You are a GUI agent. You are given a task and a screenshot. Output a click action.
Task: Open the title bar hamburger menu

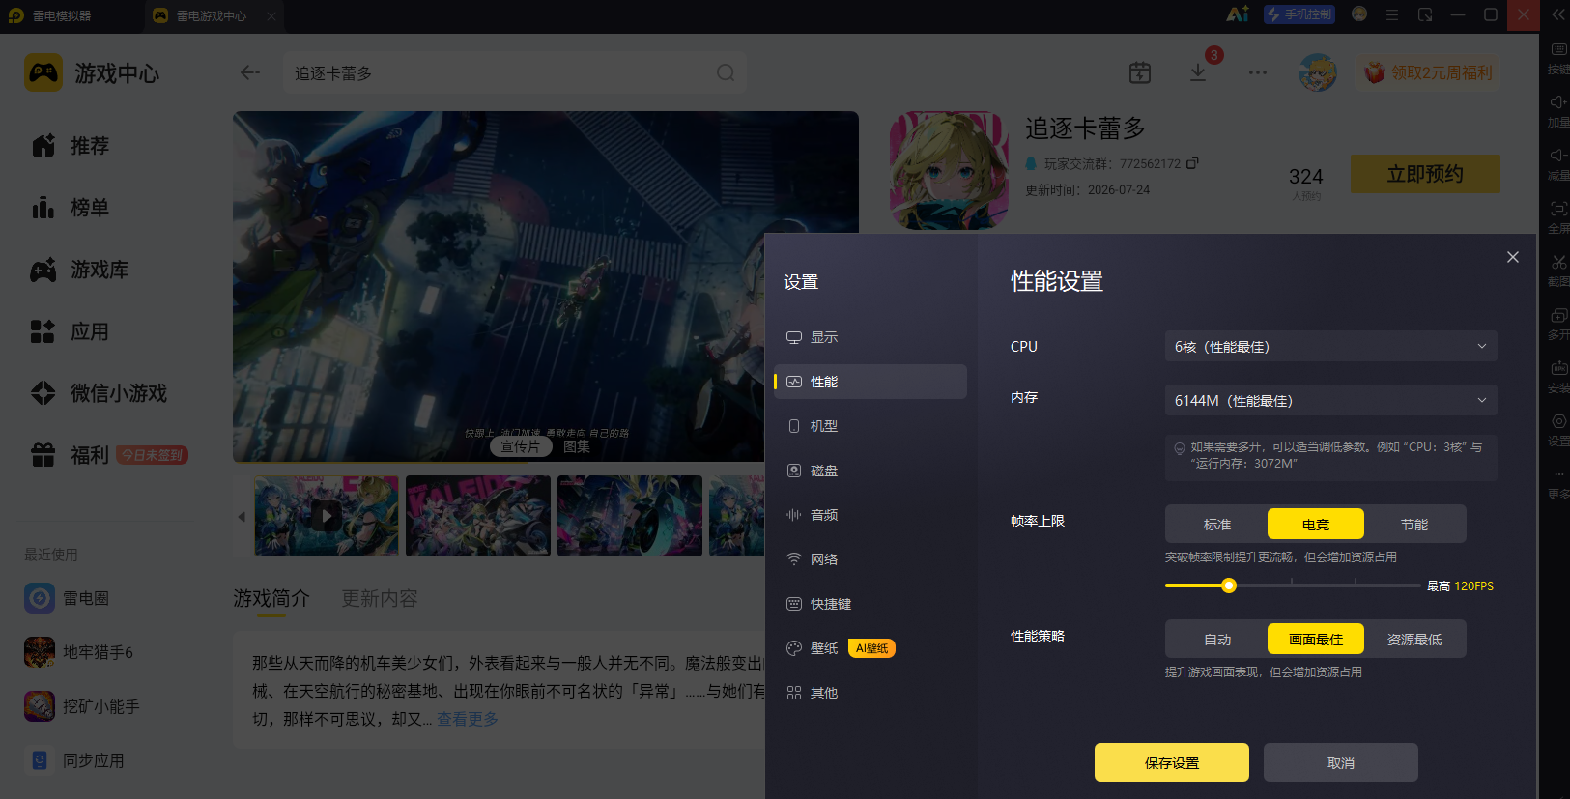[x=1392, y=14]
